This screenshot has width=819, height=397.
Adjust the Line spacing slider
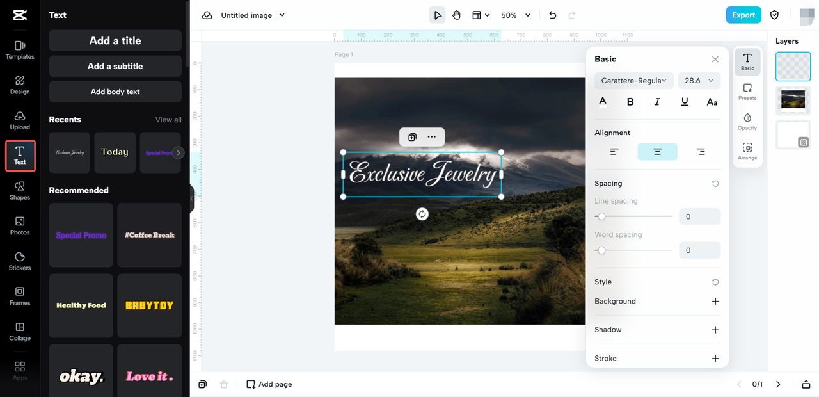pos(633,216)
